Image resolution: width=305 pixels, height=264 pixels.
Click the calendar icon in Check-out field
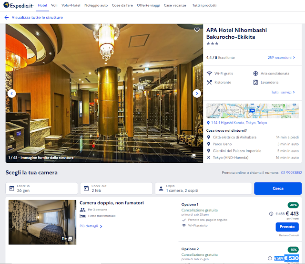click(x=86, y=189)
